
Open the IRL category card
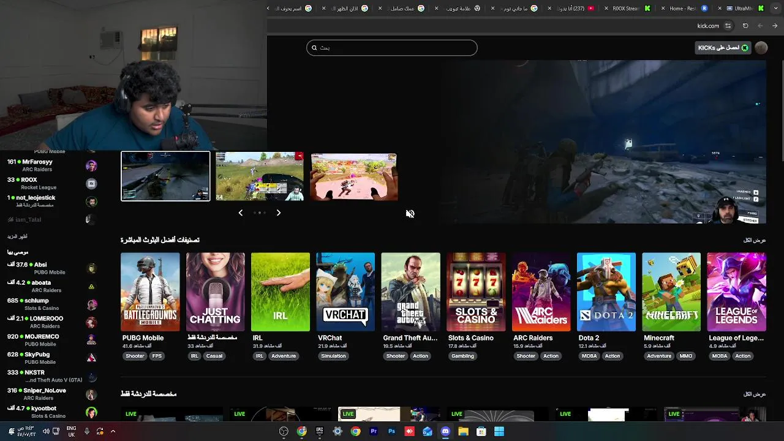click(x=281, y=292)
